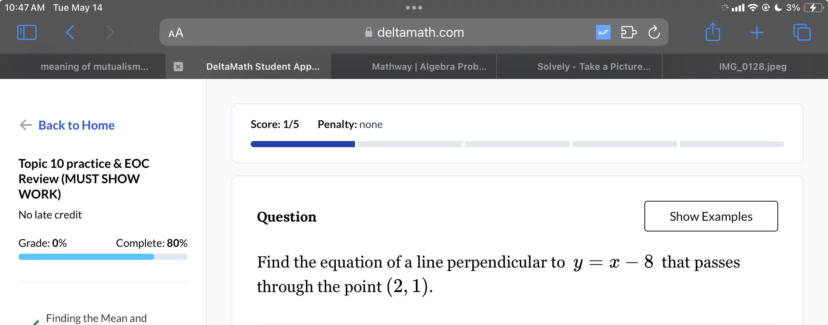Open the forward navigation arrow
The width and height of the screenshot is (828, 325).
(x=110, y=32)
